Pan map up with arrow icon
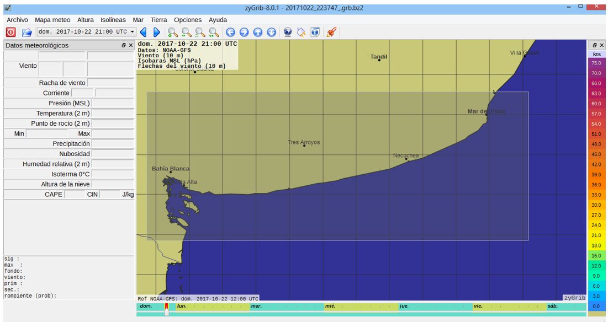 tap(258, 32)
